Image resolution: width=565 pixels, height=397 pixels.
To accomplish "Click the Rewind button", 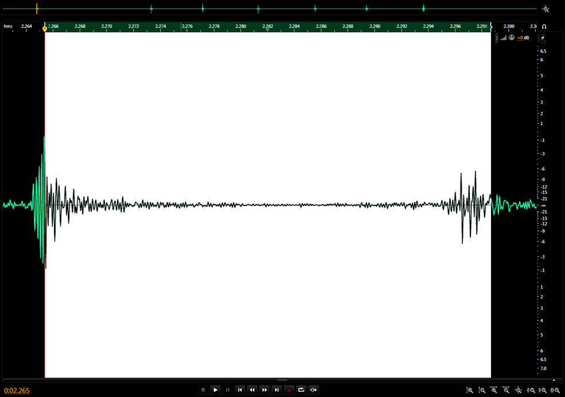I will click(252, 390).
